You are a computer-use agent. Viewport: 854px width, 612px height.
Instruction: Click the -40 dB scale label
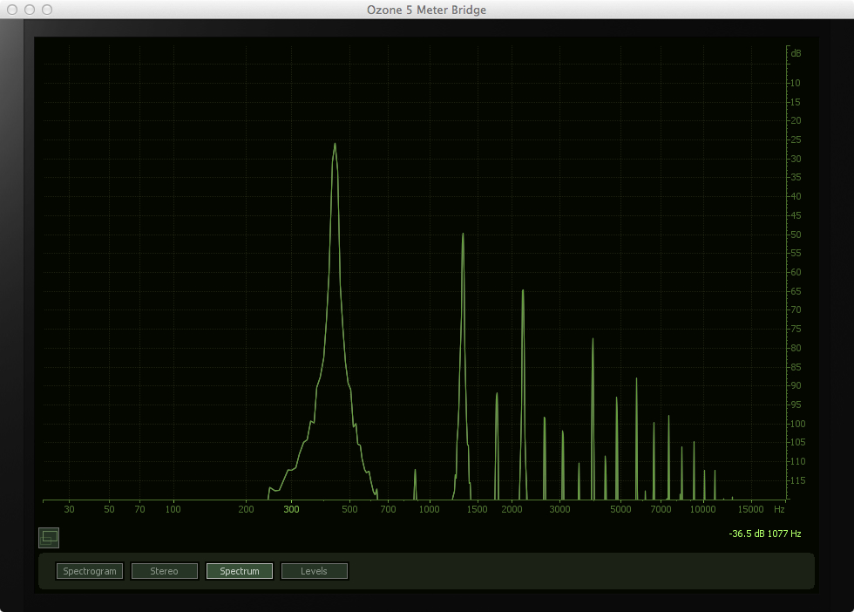coord(795,197)
